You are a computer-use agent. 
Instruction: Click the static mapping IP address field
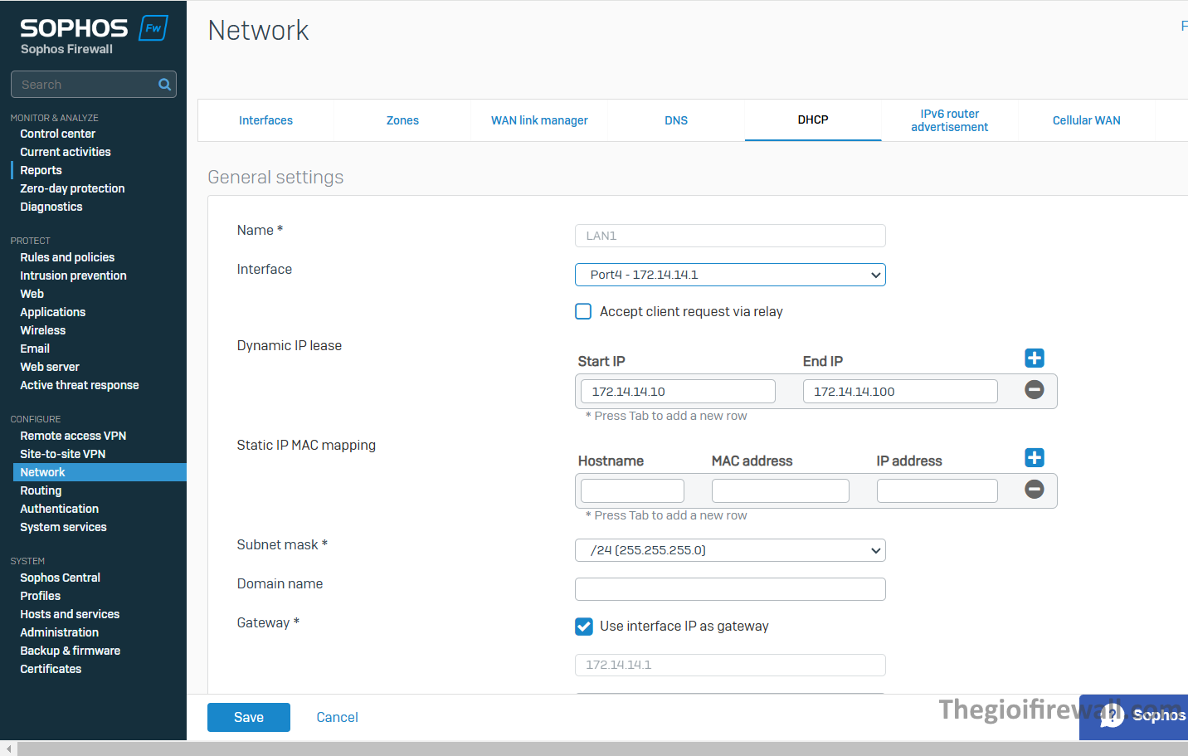click(937, 491)
